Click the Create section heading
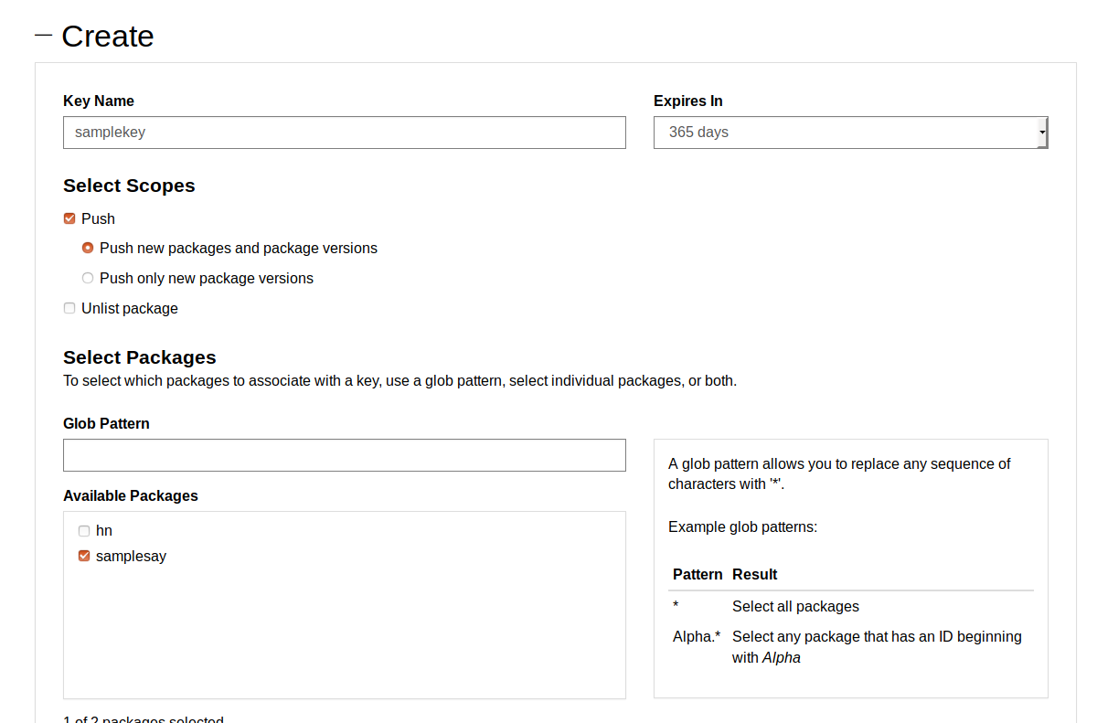 (x=107, y=37)
